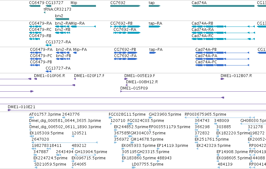The width and height of the screenshot is (266, 169).
Task: Select transcript CG6479-RC
Action: point(35,33)
